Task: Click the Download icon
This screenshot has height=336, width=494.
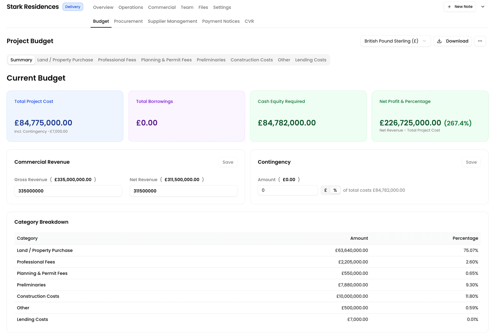Action: [x=439, y=41]
